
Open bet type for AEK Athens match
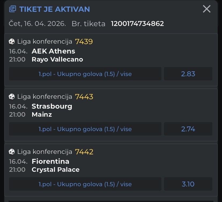click(x=85, y=74)
